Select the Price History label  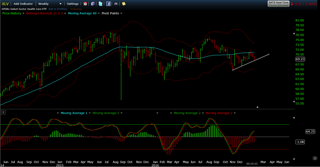click(11, 13)
